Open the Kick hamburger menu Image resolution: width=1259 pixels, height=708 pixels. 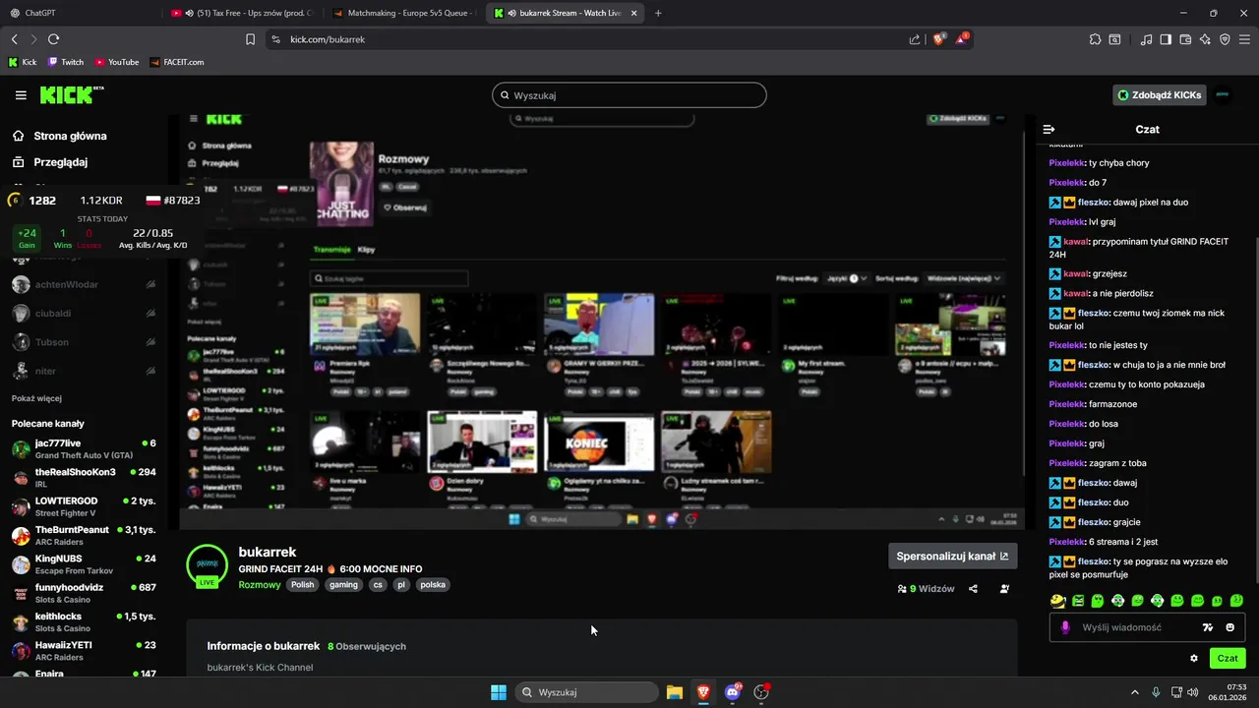tap(21, 95)
